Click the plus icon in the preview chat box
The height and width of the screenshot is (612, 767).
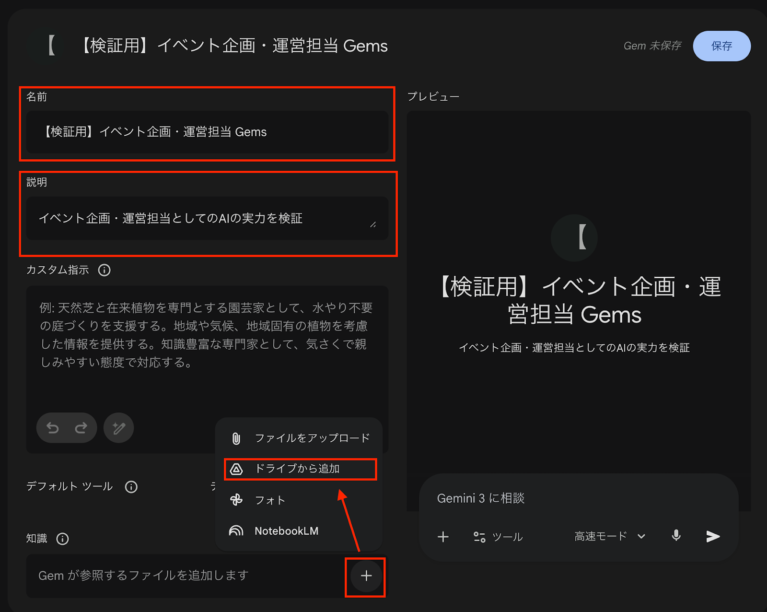pos(443,536)
